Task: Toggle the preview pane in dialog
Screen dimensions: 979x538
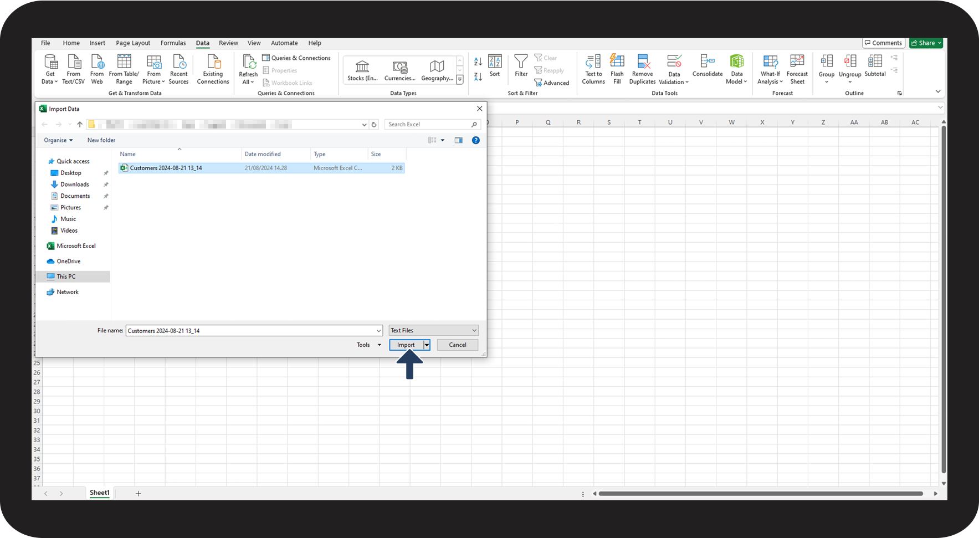Action: click(x=458, y=140)
